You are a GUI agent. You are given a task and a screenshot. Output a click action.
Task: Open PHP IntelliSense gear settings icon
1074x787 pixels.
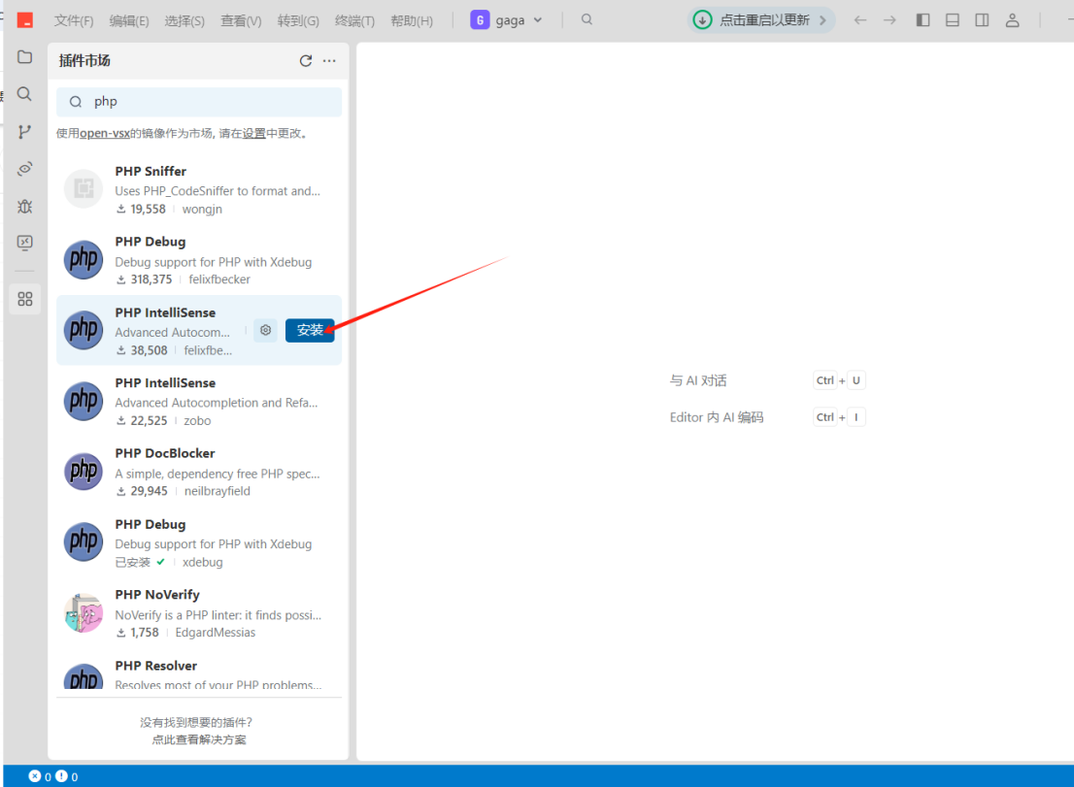(x=266, y=331)
